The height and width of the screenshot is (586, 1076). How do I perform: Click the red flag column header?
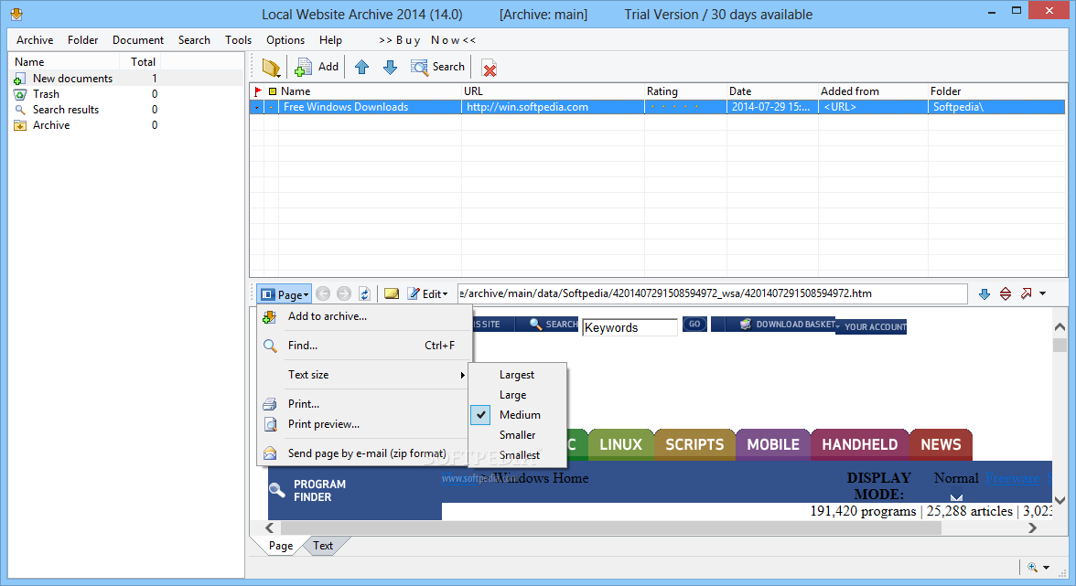pyautogui.click(x=258, y=91)
